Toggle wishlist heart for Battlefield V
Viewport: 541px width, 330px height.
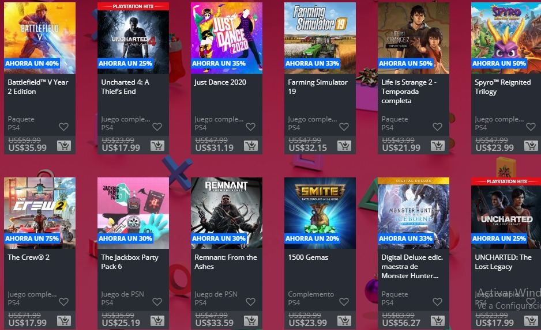[63, 127]
